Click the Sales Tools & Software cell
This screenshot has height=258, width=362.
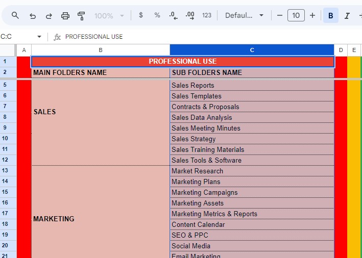252,160
